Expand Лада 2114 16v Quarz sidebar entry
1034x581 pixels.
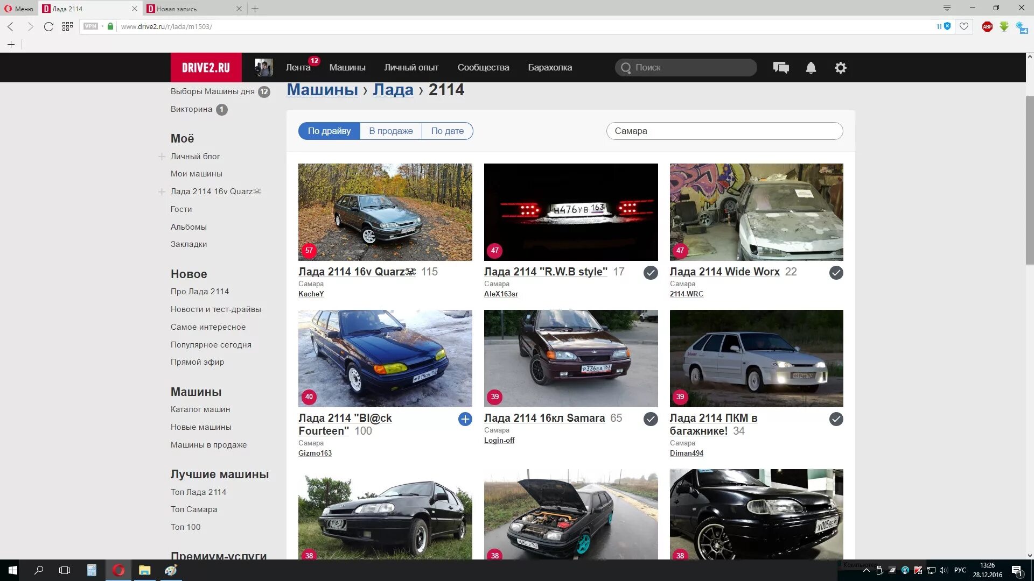tap(161, 192)
